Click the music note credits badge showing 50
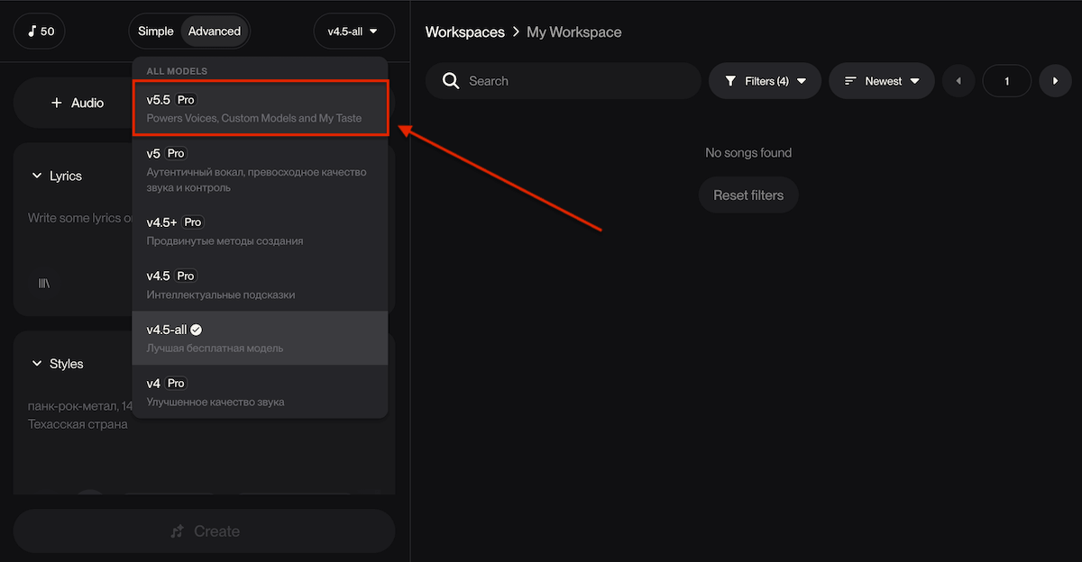This screenshot has height=562, width=1082. [40, 32]
